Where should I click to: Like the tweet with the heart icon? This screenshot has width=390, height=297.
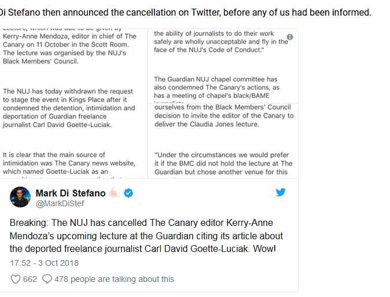click(16, 279)
